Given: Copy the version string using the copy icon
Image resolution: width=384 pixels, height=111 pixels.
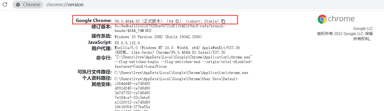Looking at the screenshot, I should (x=223, y=21).
